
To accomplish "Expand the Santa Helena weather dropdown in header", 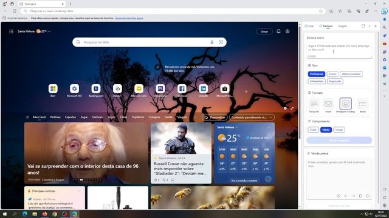I will point(49,31).
